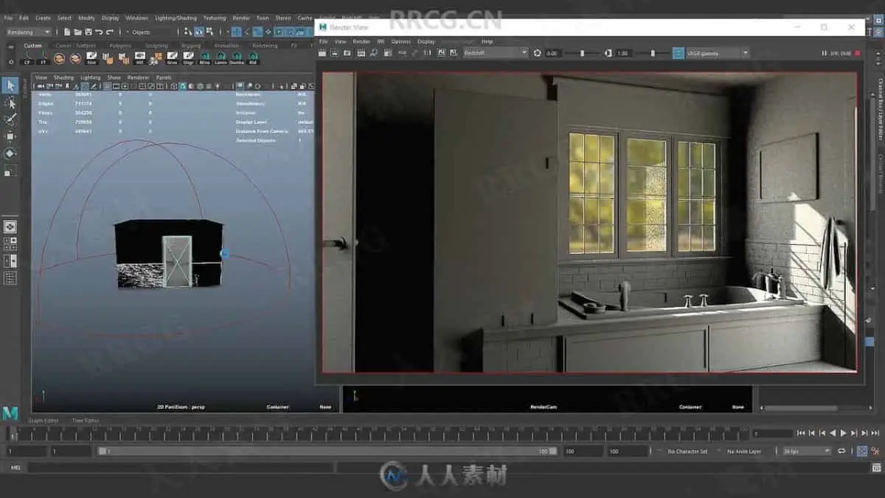This screenshot has height=498, width=885.
Task: Click Render Region icon in Render View
Action: (334, 53)
